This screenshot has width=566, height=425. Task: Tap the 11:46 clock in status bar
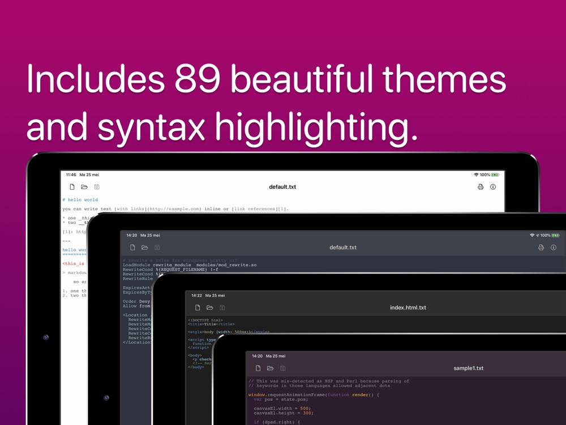pyautogui.click(x=71, y=175)
